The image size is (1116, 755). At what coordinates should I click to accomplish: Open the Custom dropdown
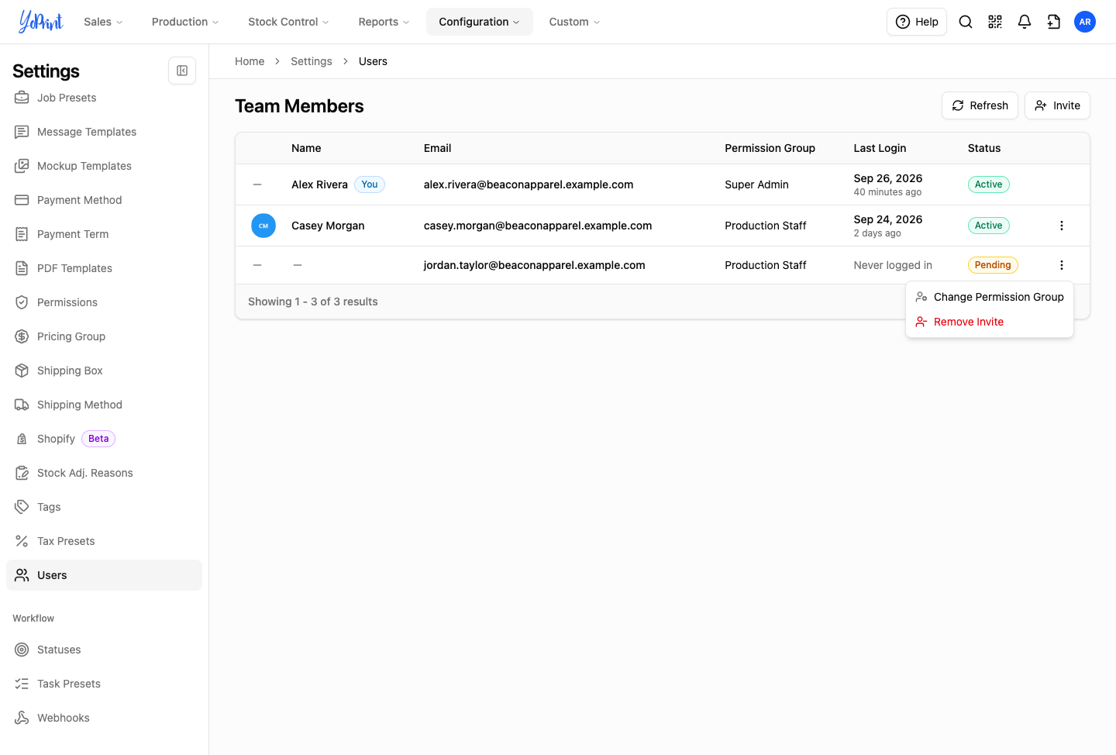click(574, 22)
